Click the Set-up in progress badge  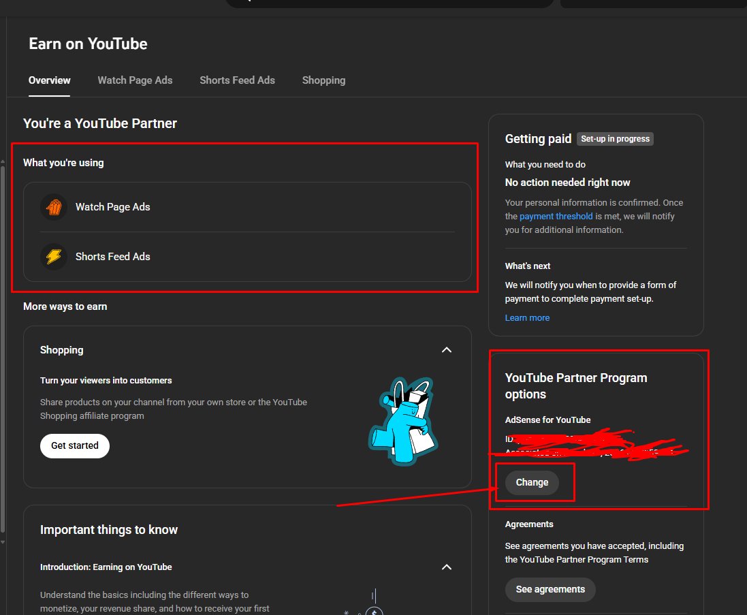615,139
